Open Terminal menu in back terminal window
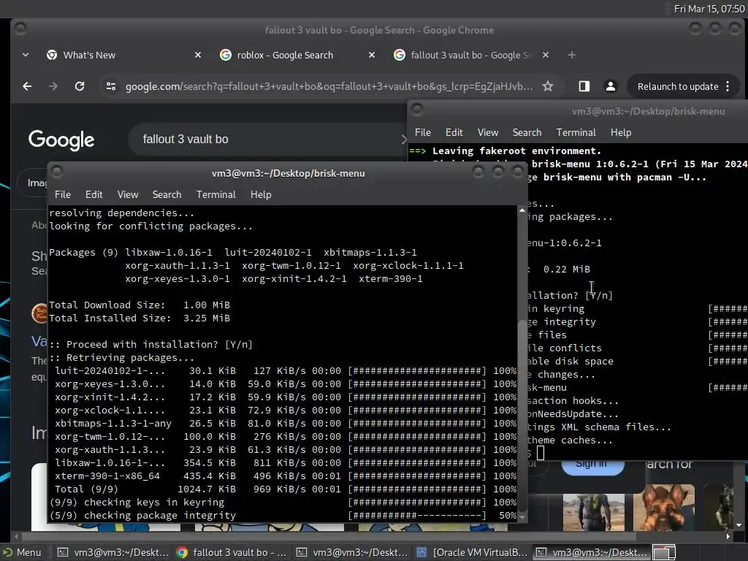 [x=576, y=133]
